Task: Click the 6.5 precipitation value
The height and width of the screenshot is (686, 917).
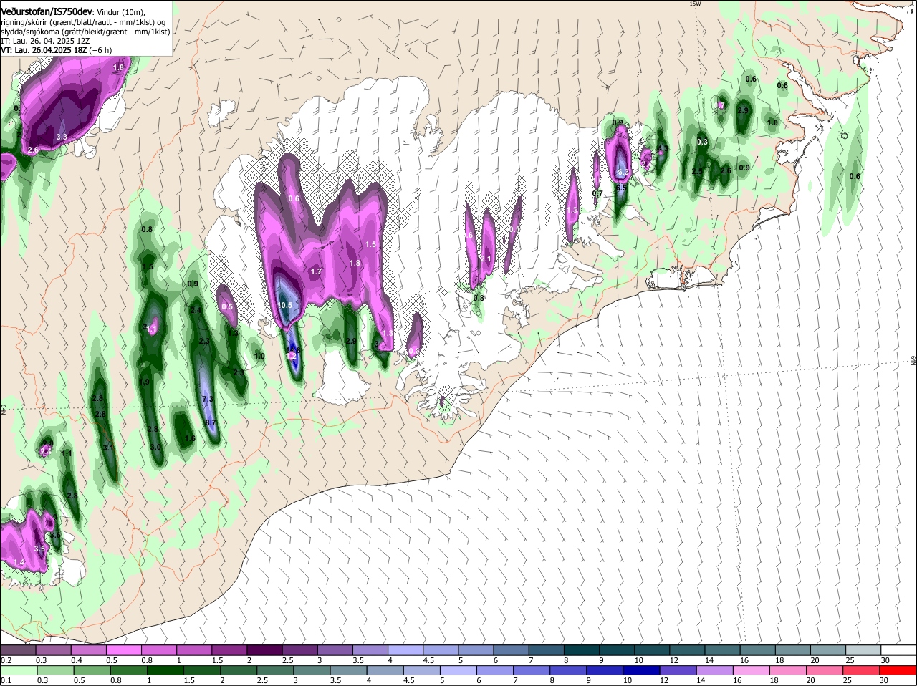Action: (622, 188)
